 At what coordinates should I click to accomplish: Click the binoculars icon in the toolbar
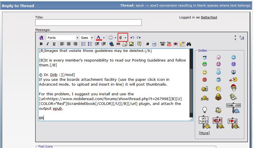(189, 44)
